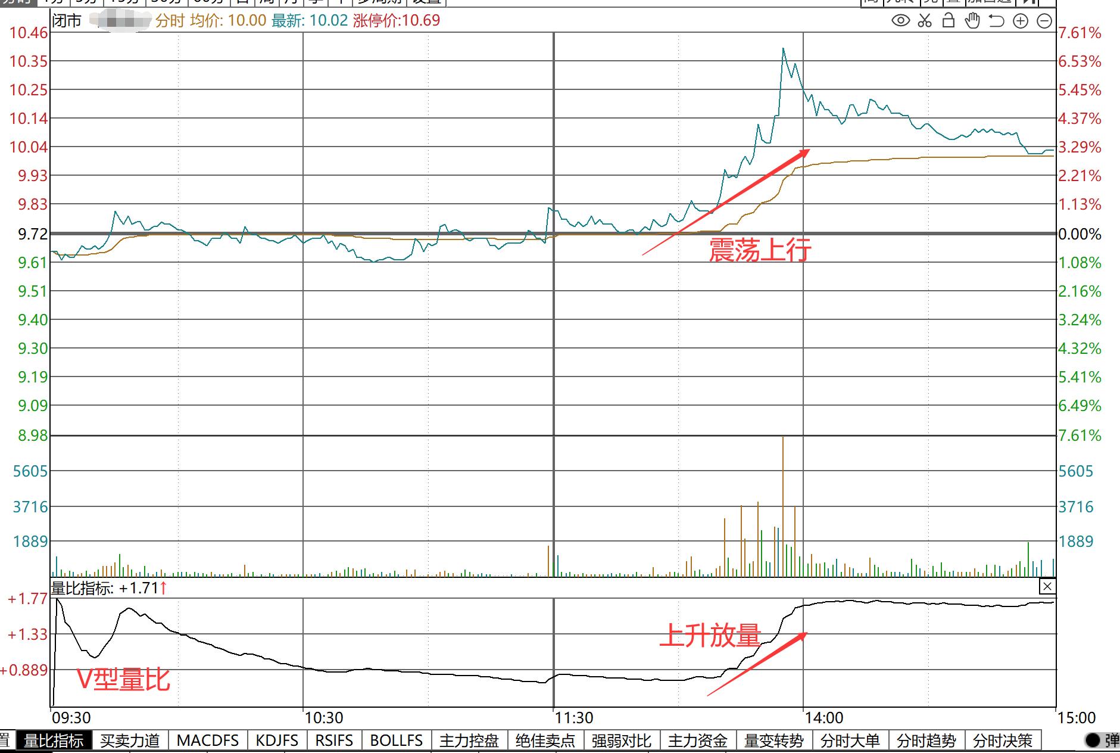Click the 6.49% percentage axis label
Screen dimensions: 1120x753
click(1080, 406)
